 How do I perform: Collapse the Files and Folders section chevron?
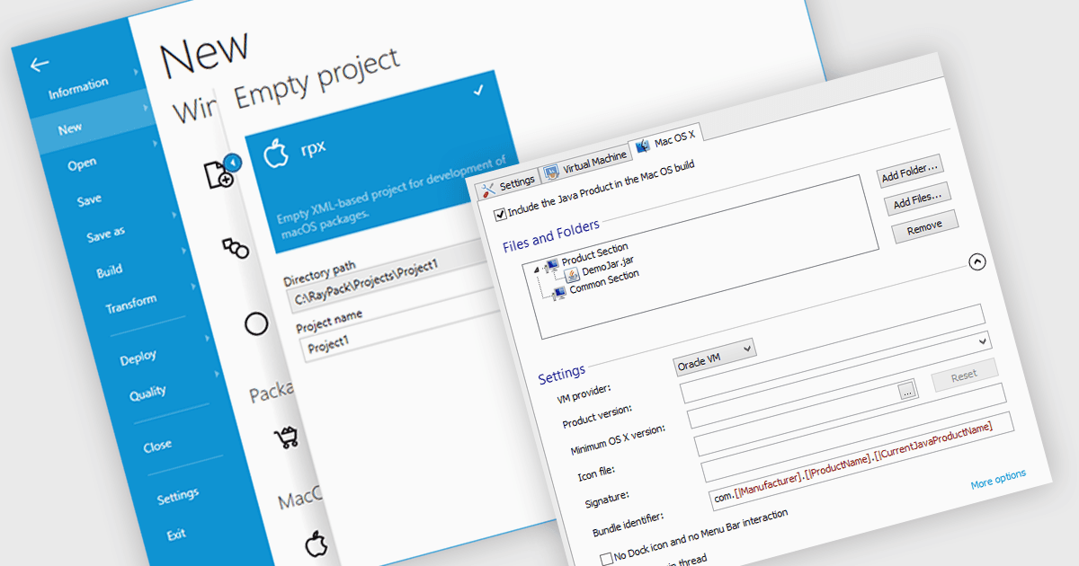(x=977, y=261)
